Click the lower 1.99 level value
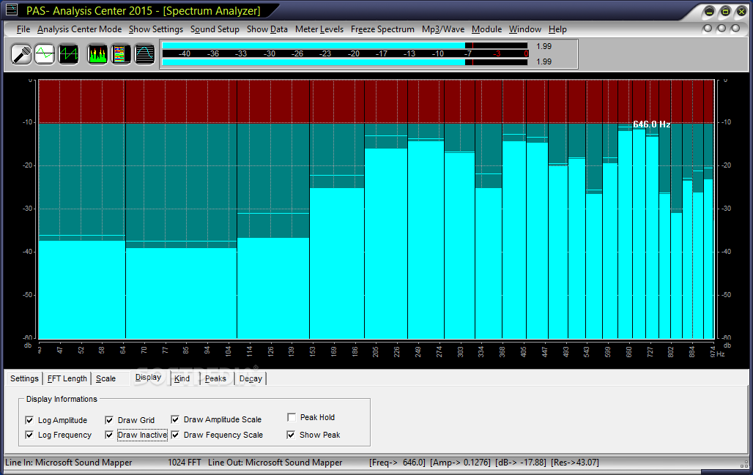The width and height of the screenshot is (753, 475). pyautogui.click(x=544, y=61)
